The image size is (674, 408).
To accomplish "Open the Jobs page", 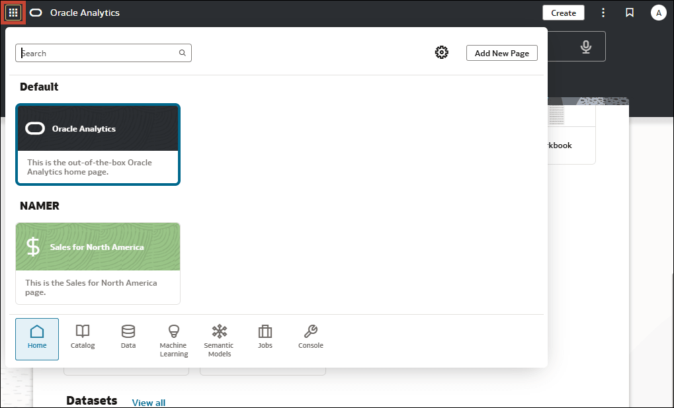I will [x=265, y=337].
